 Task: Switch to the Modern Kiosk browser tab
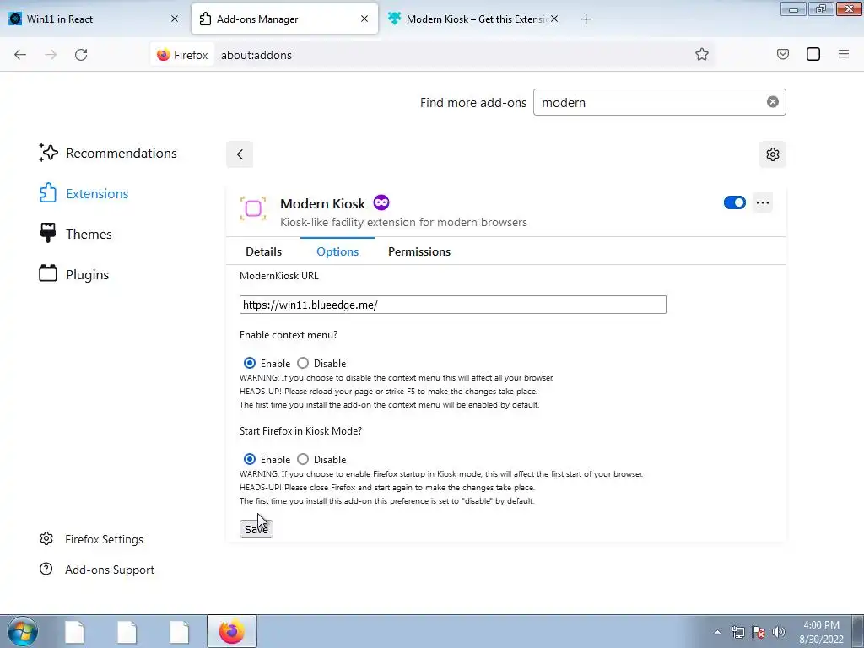474,19
